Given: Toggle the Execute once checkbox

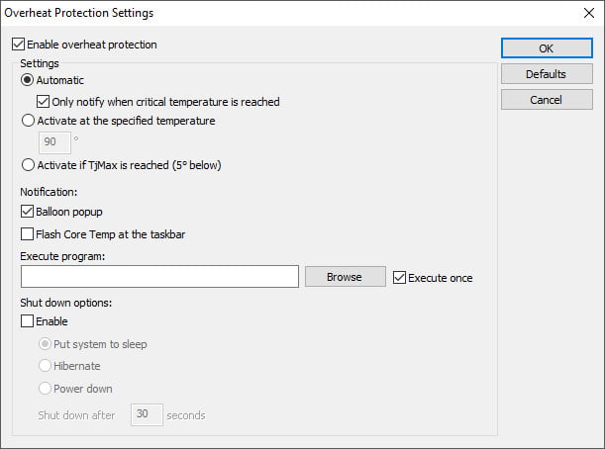Looking at the screenshot, I should point(400,278).
